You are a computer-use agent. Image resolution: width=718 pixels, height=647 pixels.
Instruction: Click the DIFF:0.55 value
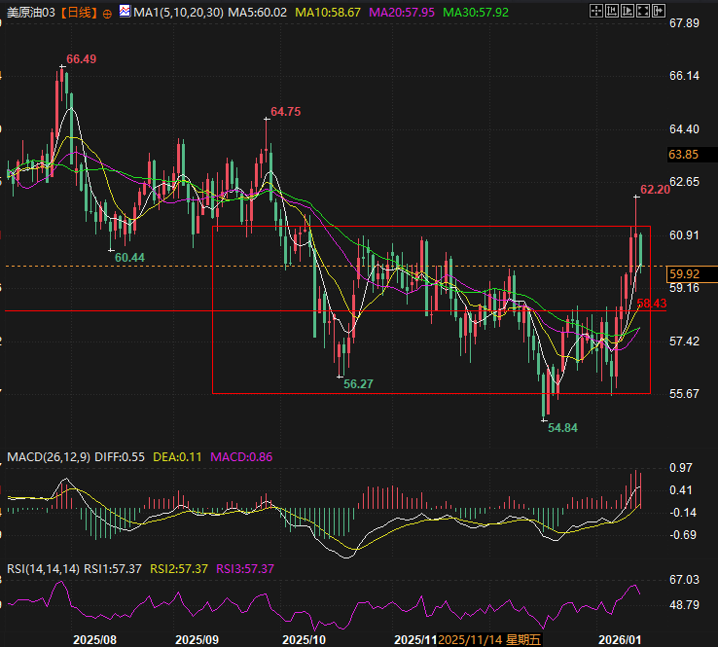(120, 457)
